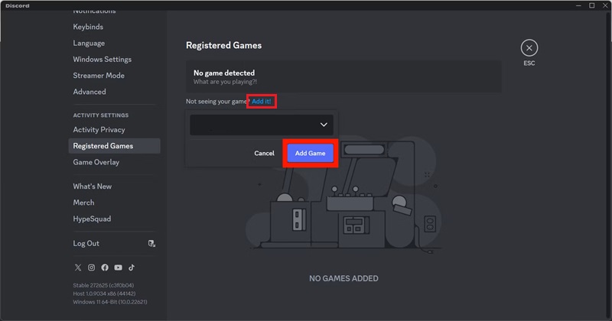Open Language settings
Image resolution: width=612 pixels, height=321 pixels.
pos(89,44)
